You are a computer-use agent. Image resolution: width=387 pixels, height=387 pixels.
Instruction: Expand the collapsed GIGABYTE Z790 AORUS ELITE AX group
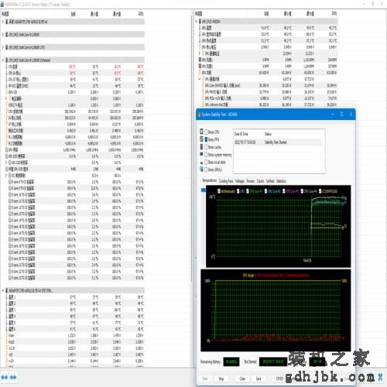coord(3,22)
